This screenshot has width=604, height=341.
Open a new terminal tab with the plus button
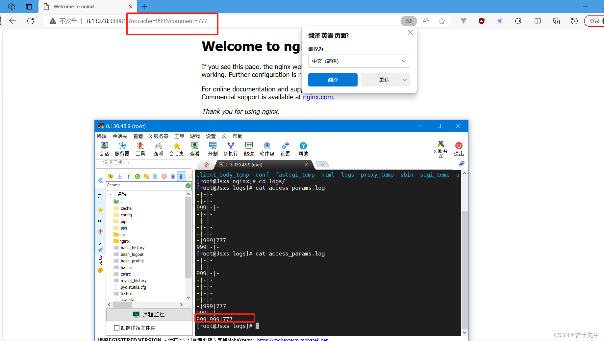[x=322, y=164]
